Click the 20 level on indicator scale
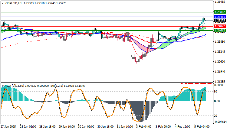 pos(215,116)
